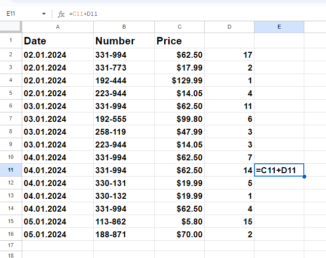Click the Price header cell
Screen dimensions: 326x258
pos(180,40)
